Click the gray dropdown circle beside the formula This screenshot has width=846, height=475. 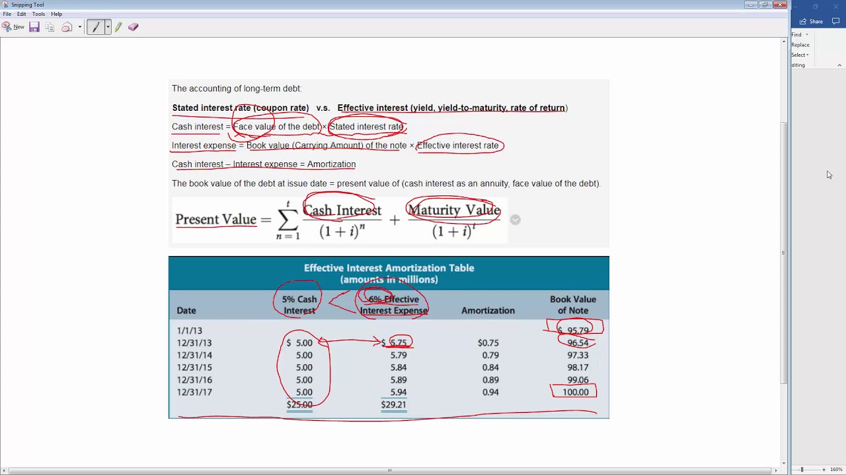(x=515, y=220)
